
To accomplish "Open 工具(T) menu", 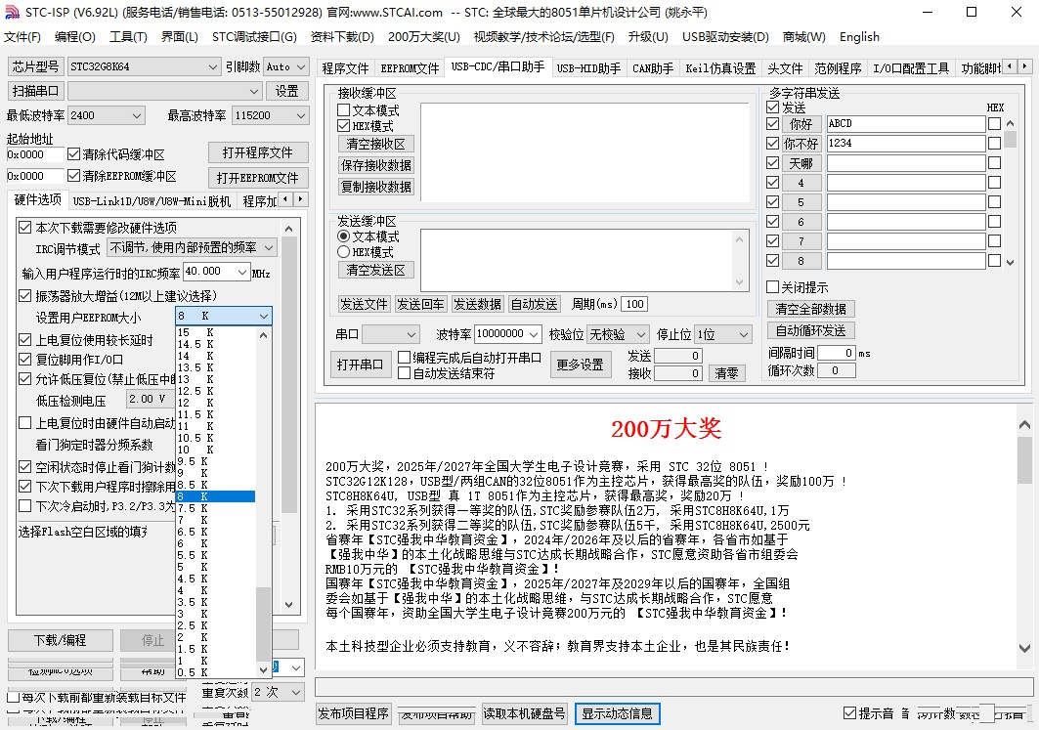I will [x=128, y=37].
